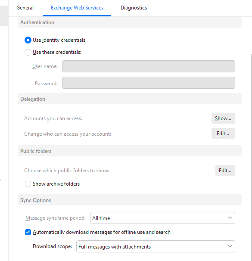
Task: Click chevron arrow of Full messages with attachments
Action: 230,246
